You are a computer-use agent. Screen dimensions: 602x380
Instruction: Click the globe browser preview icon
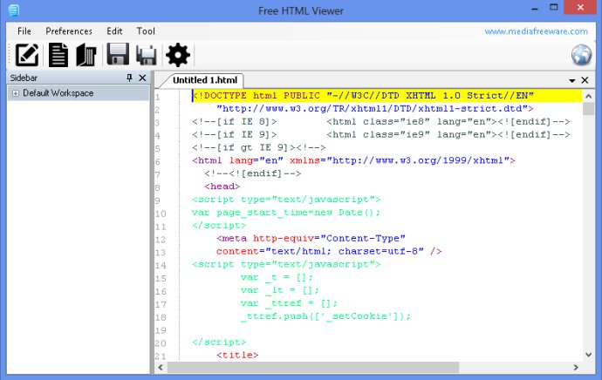coord(581,55)
